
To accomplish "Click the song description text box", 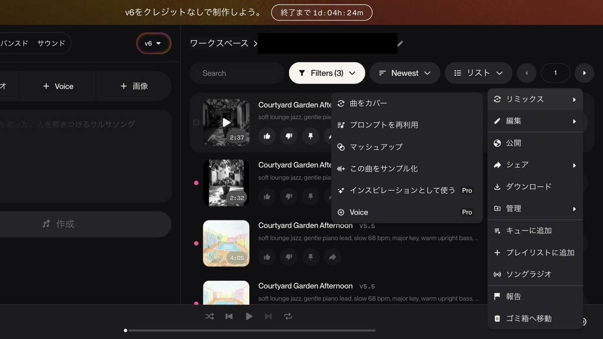I will point(85,156).
